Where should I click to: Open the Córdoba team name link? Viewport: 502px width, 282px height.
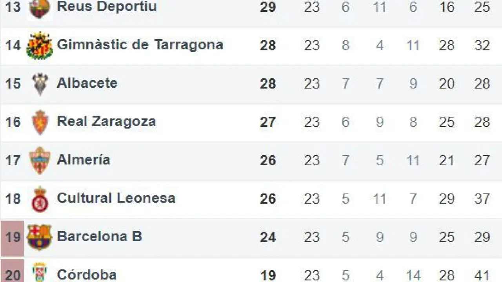(x=87, y=274)
